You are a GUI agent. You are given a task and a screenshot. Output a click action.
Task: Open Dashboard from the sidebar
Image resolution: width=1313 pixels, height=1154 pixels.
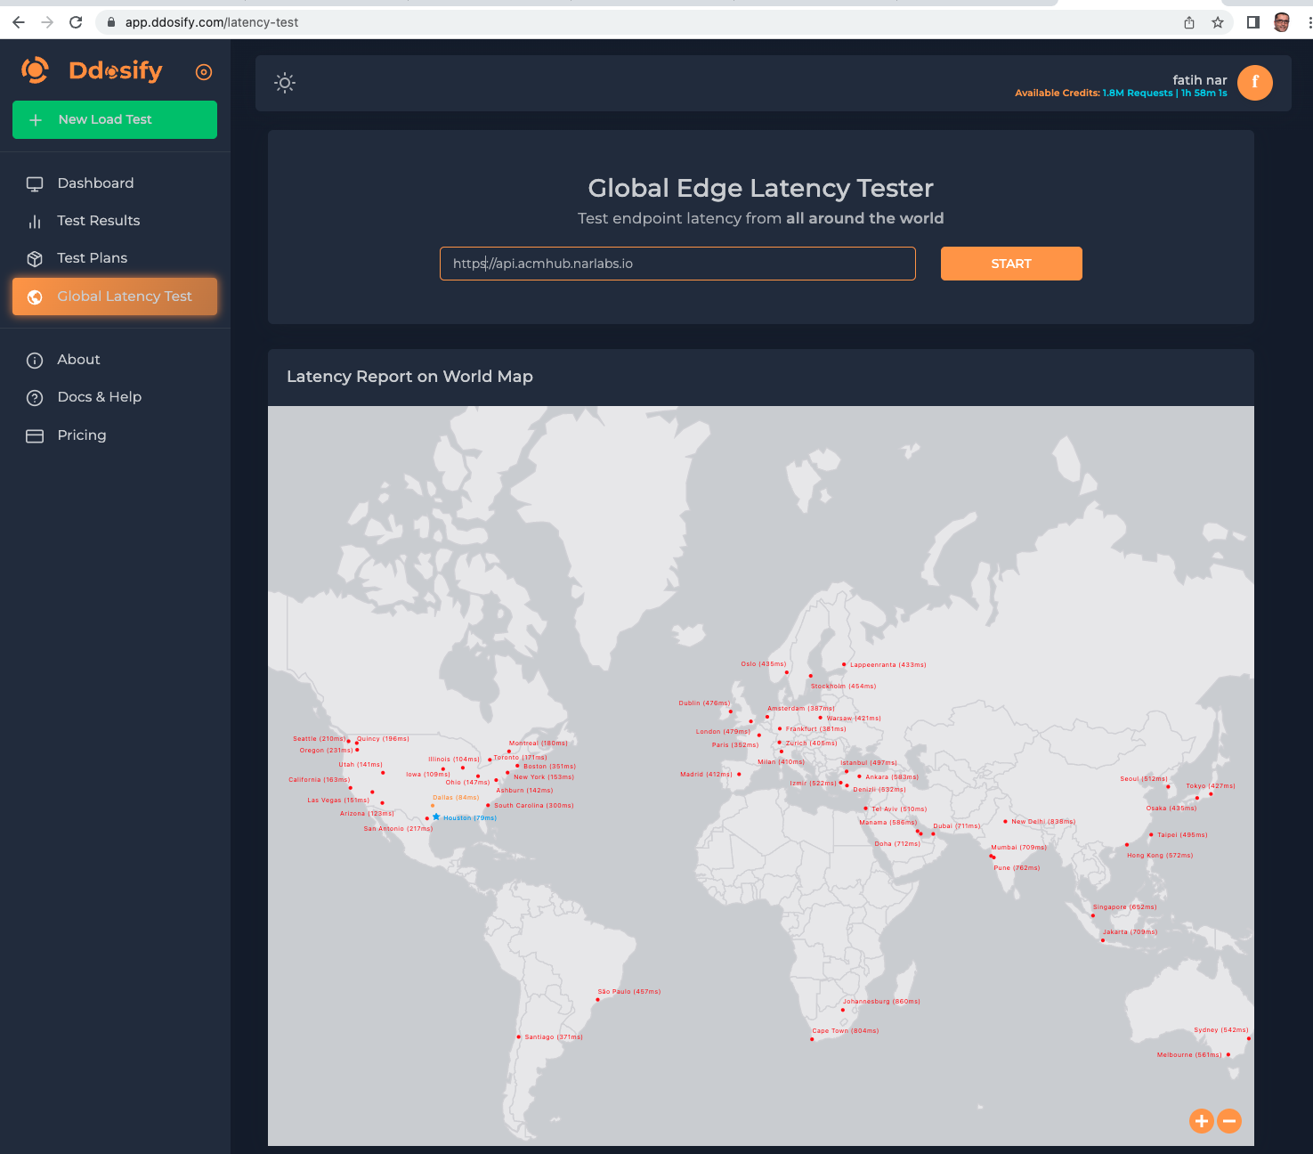(95, 183)
